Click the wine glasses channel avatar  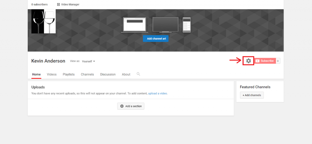(x=44, y=22)
